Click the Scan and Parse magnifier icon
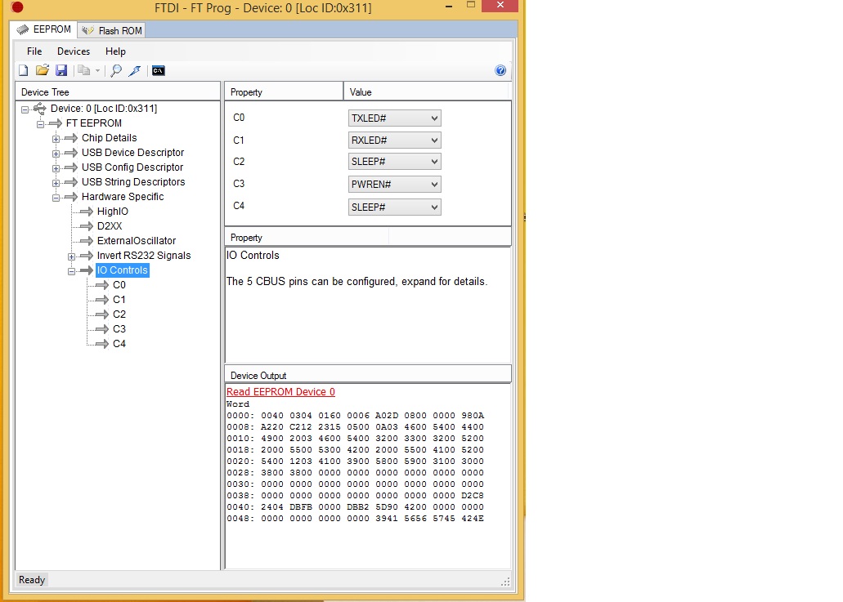 click(115, 70)
